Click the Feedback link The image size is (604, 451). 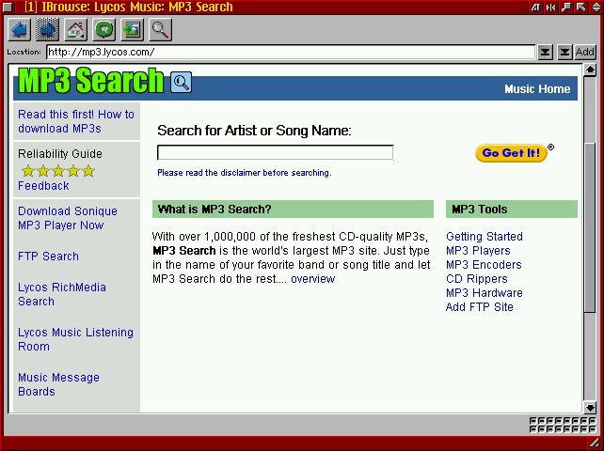(x=43, y=186)
